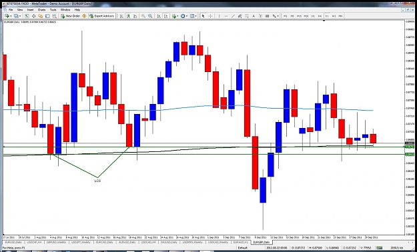
Task: Select the Fibonacci Retracement tool
Action: [247, 16]
